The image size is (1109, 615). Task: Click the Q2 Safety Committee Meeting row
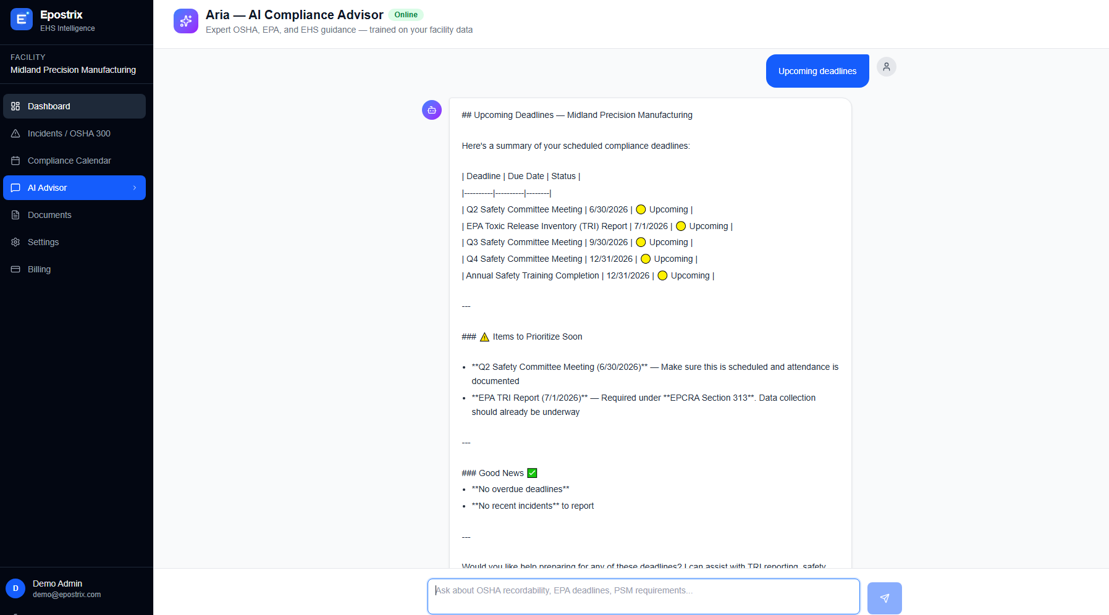tap(577, 209)
